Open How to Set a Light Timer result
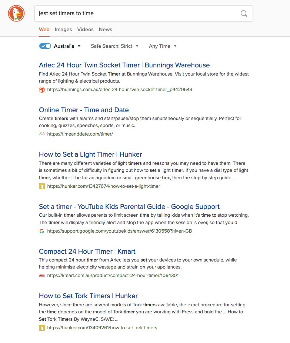 coord(90,154)
